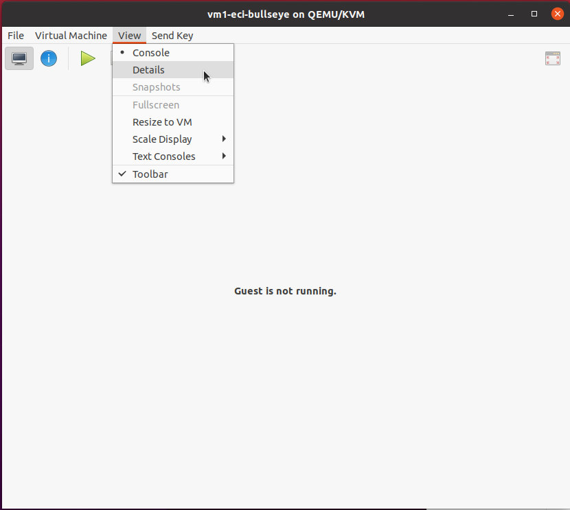Open the Virtual Machine menu
The width and height of the screenshot is (570, 510).
coord(71,36)
